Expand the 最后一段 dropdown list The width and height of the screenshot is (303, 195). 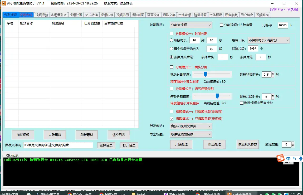268,40
